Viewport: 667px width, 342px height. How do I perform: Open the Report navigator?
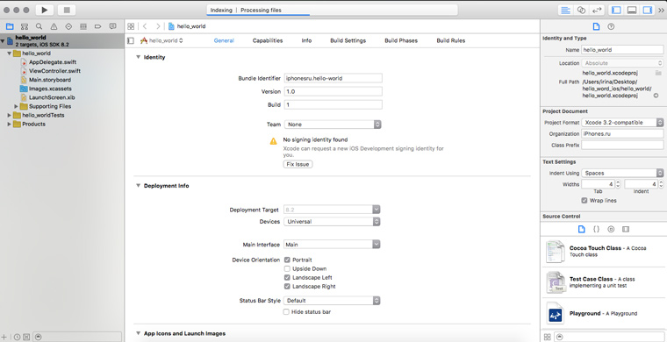point(112,26)
